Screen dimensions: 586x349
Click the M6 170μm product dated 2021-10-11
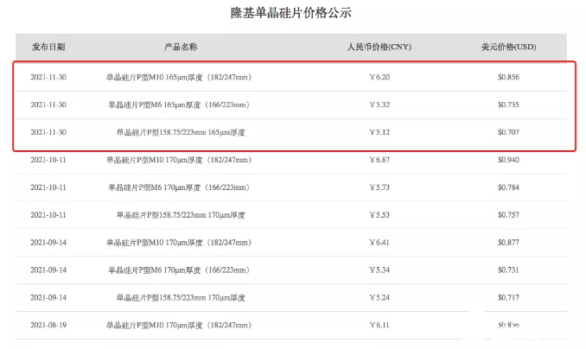[x=179, y=187]
